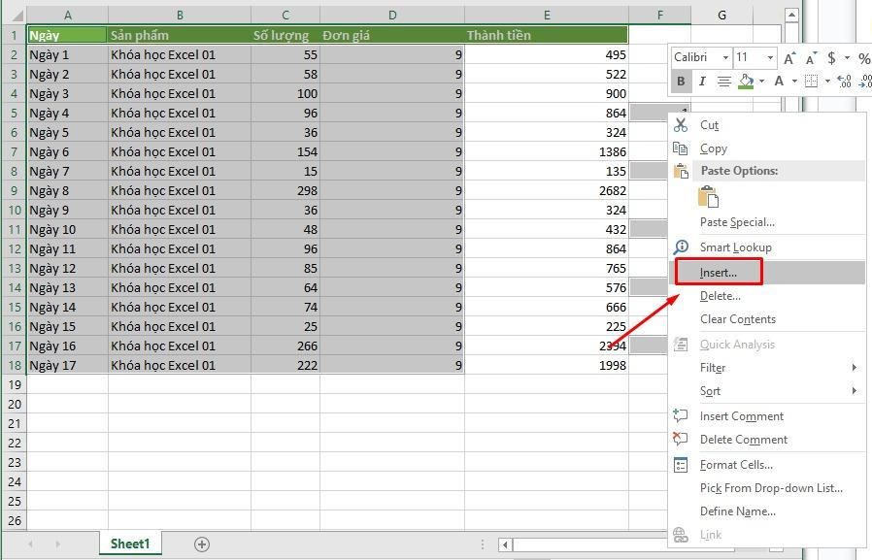Select the Font Color icon

779,82
